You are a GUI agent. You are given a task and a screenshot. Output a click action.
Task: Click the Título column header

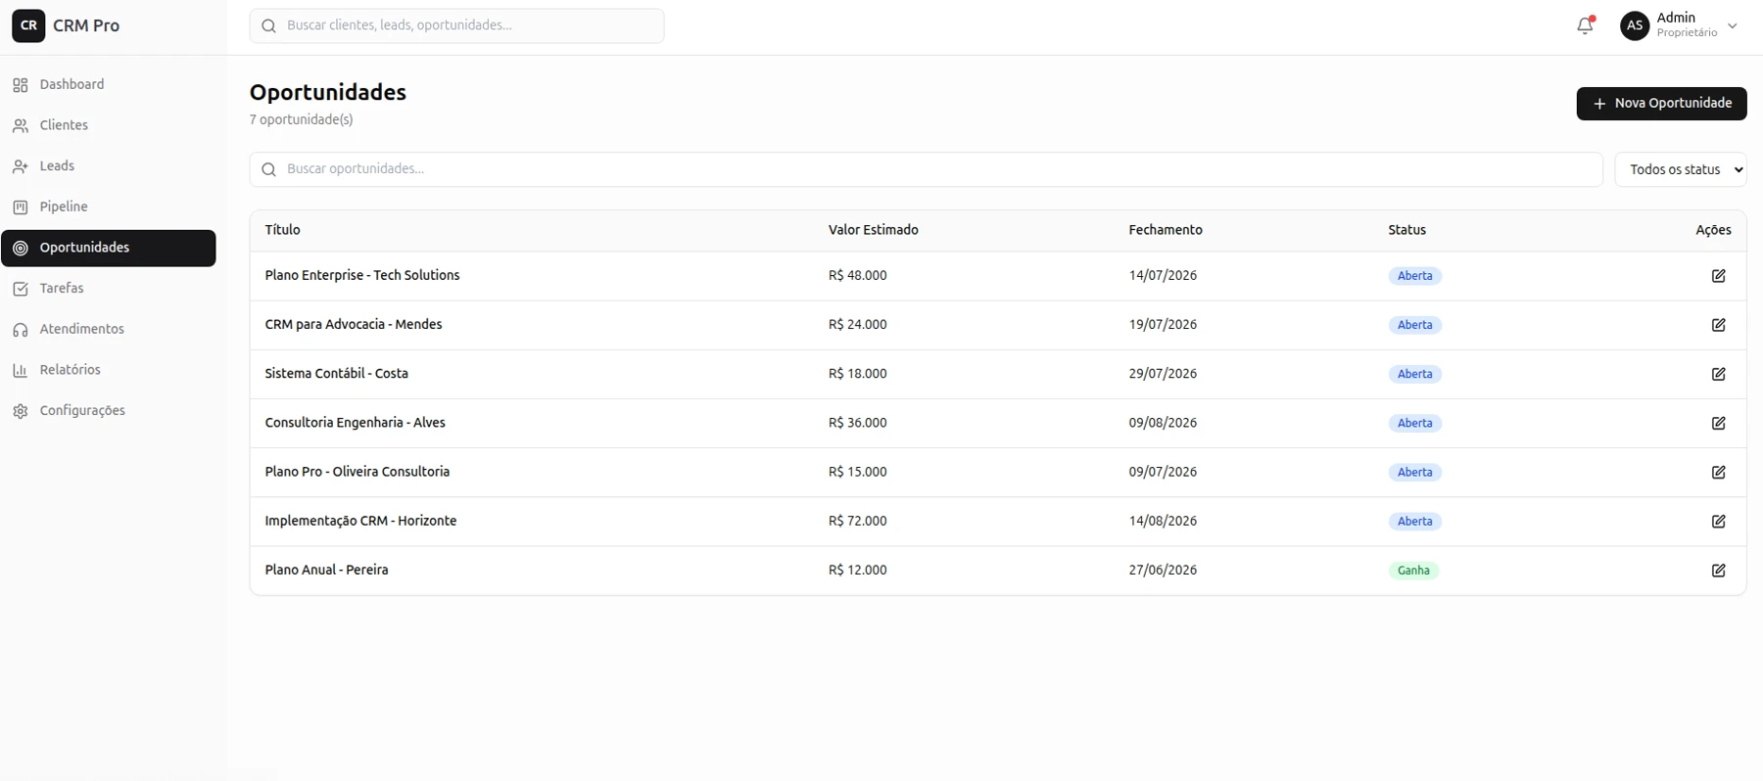pyautogui.click(x=282, y=230)
